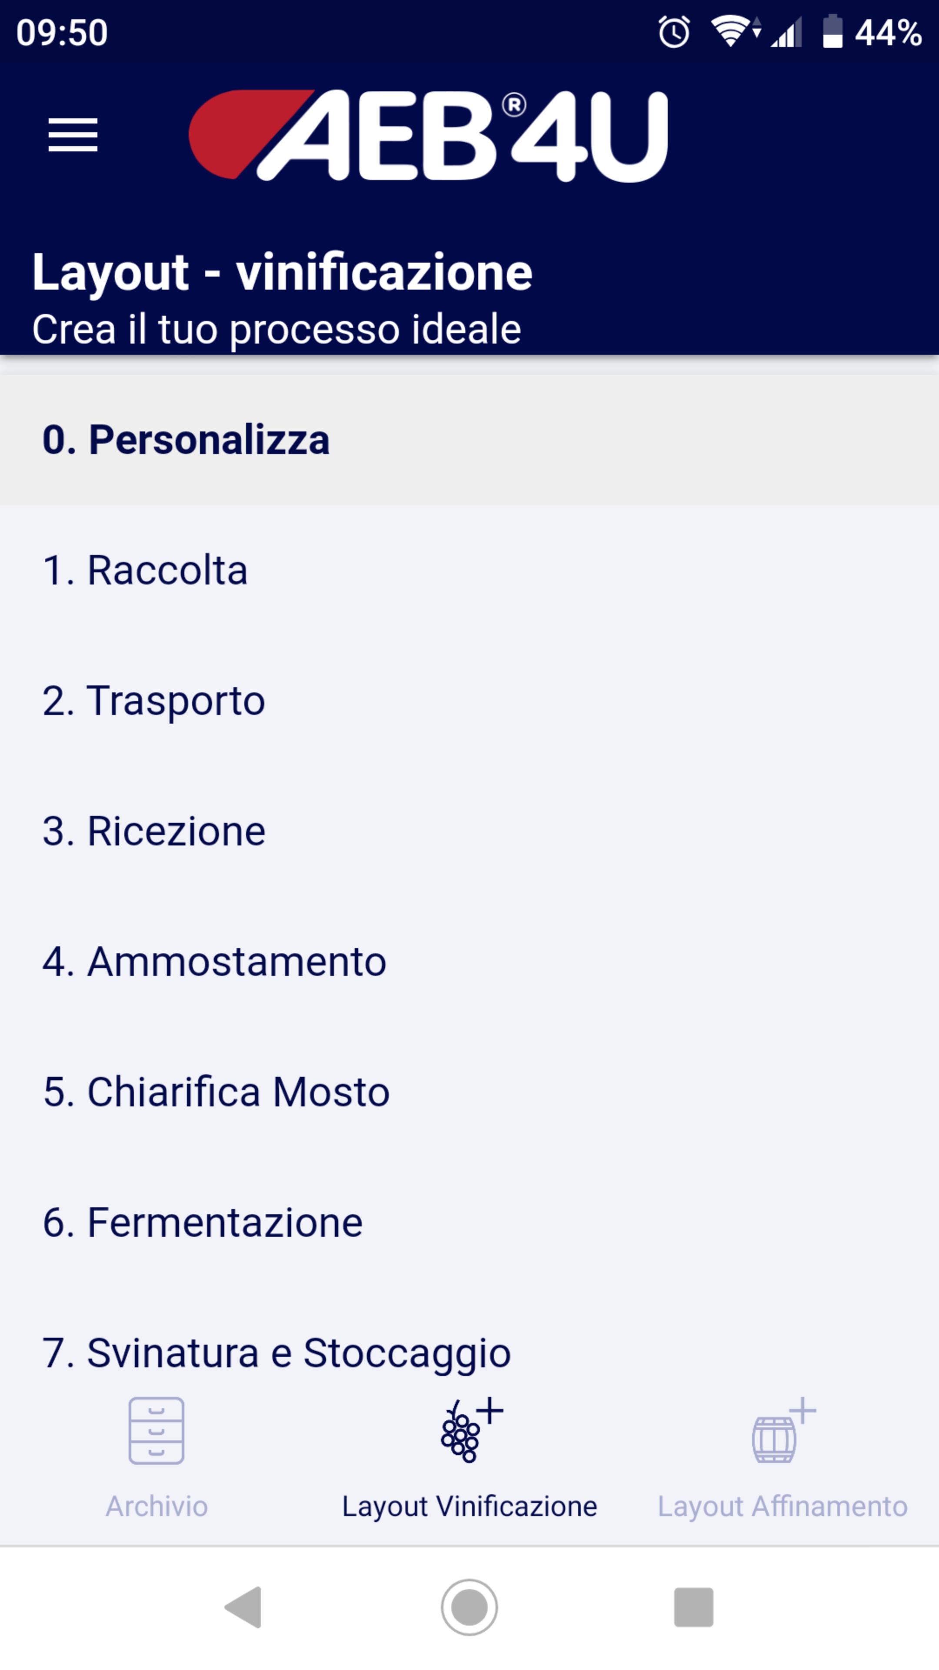
Task: Choose step 2. Trasporto
Action: pos(469,701)
